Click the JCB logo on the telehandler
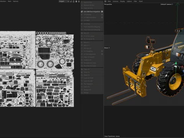This screenshot has height=138, width=184. point(153,69)
